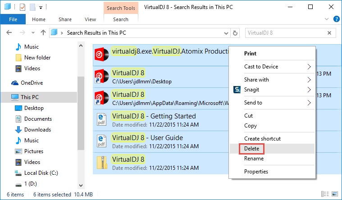Select the Getting Started PDF icon
Screen dimensions: 342x200
[x=102, y=119]
